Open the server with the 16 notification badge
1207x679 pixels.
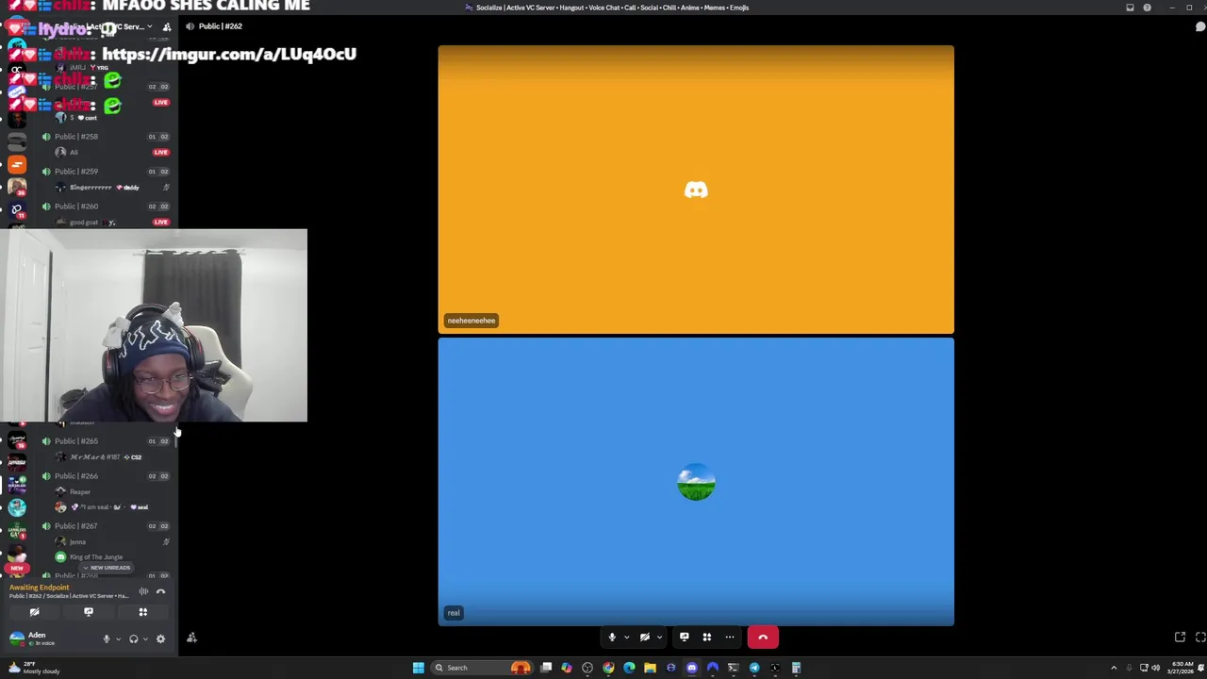click(17, 439)
